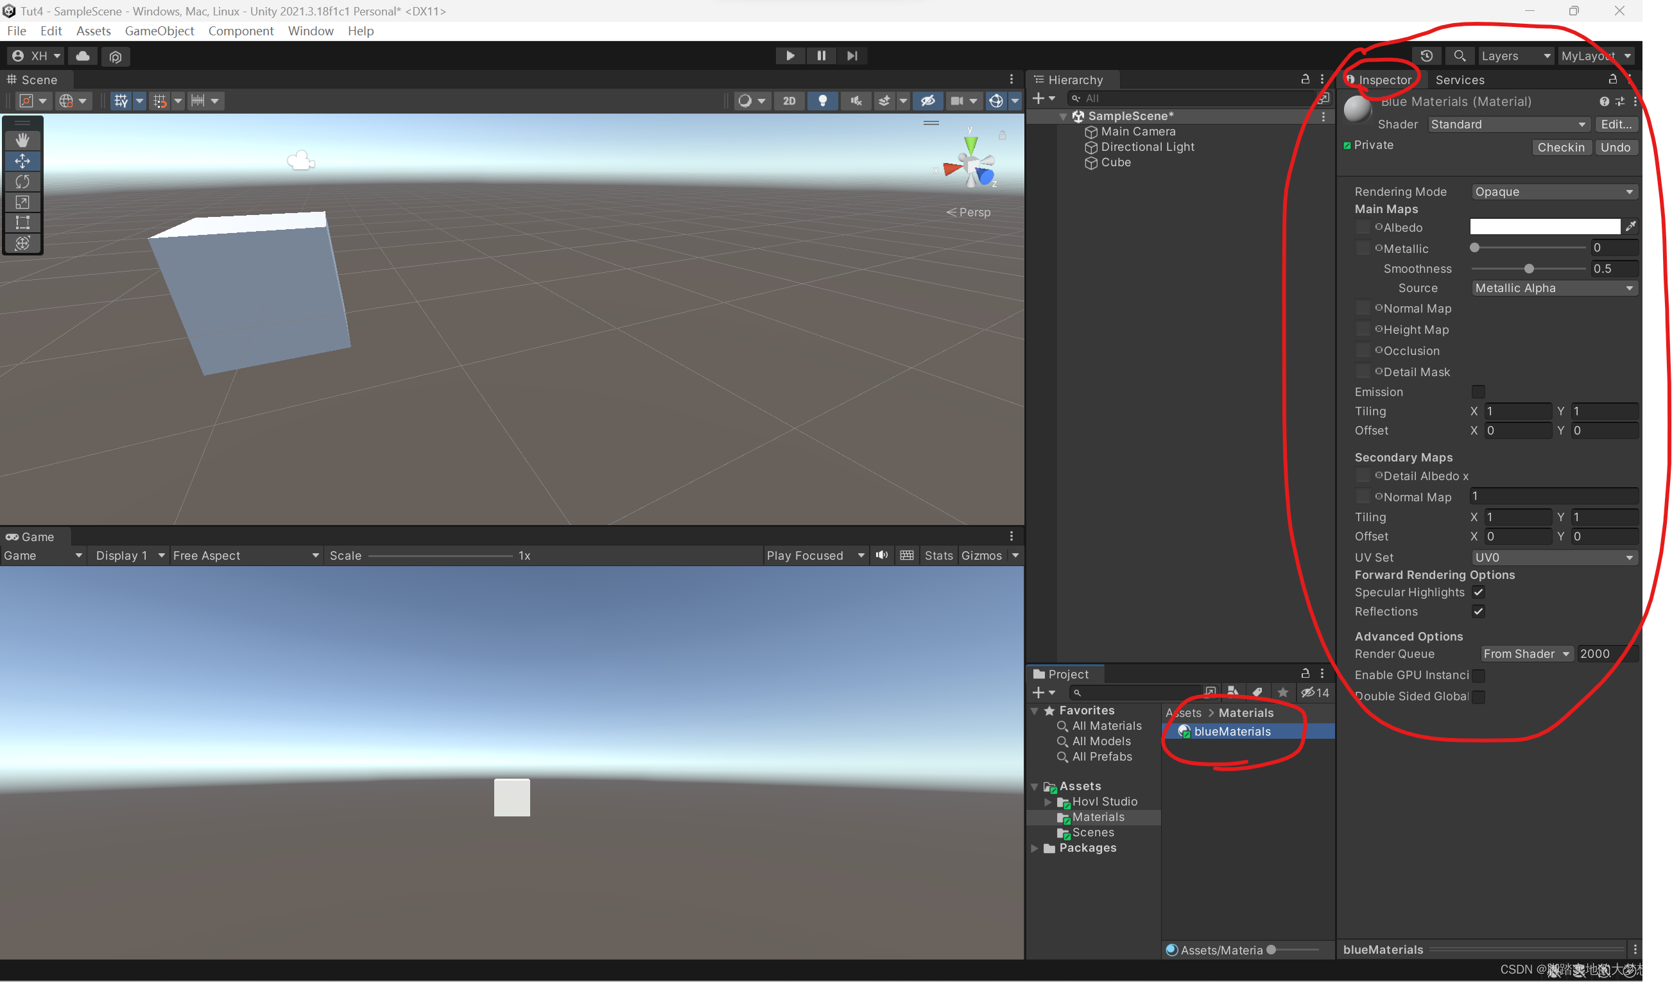1672x982 pixels.
Task: Enable the Emission checkbox
Action: [1478, 392]
